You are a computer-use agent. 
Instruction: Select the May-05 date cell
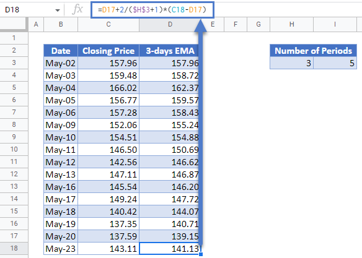61,100
